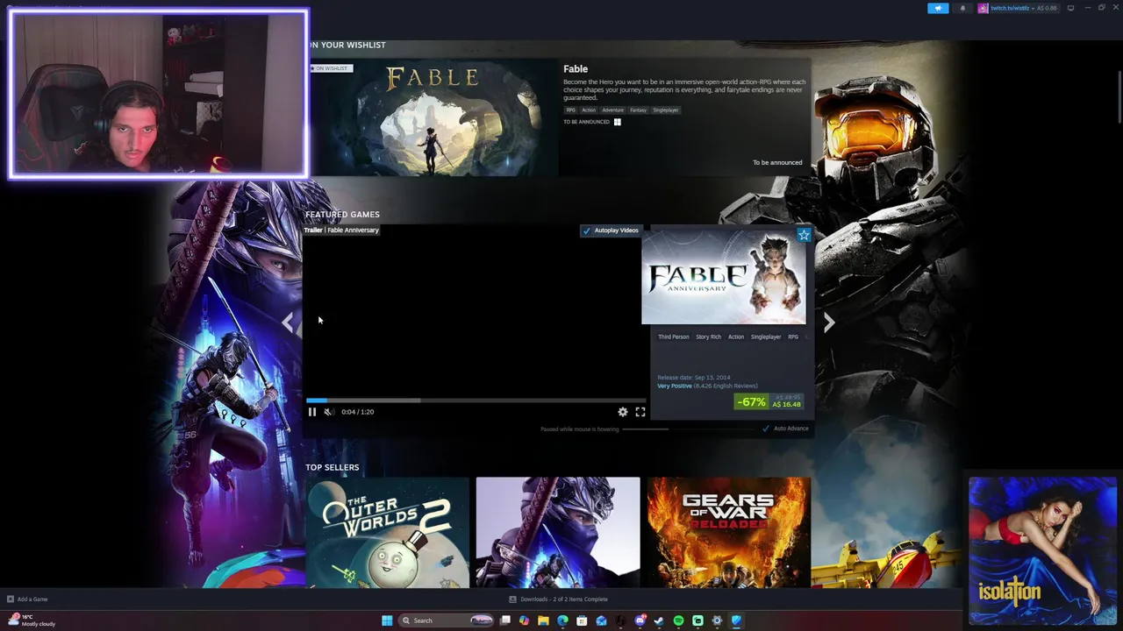Viewport: 1123px width, 631px height.
Task: Click the Windows platform icon for Fable
Action: (x=618, y=122)
